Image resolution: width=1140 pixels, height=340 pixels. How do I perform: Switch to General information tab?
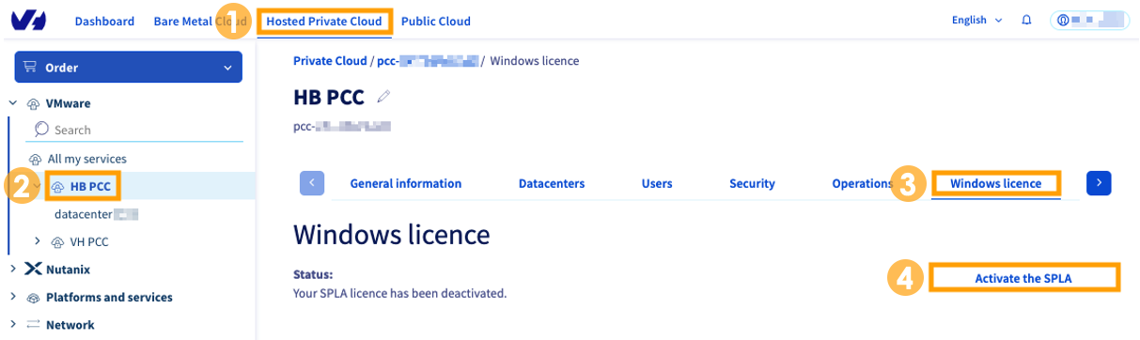click(x=406, y=183)
